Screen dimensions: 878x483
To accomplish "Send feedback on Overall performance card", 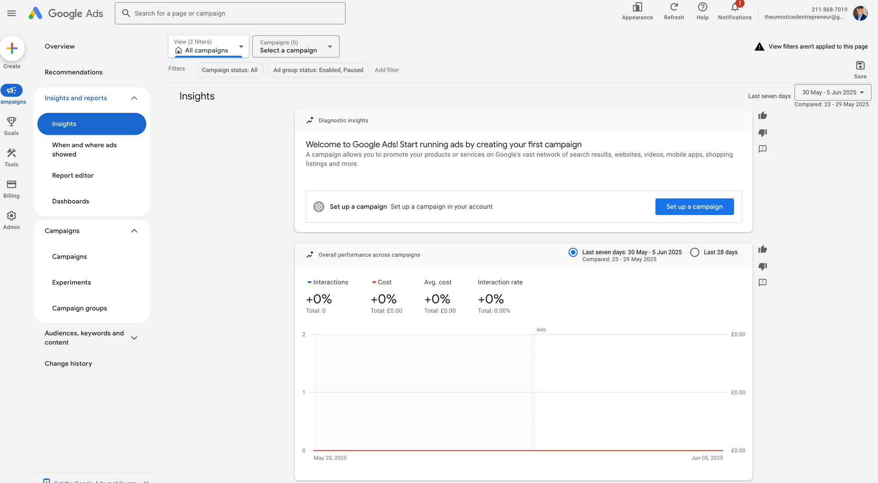I will 763,283.
